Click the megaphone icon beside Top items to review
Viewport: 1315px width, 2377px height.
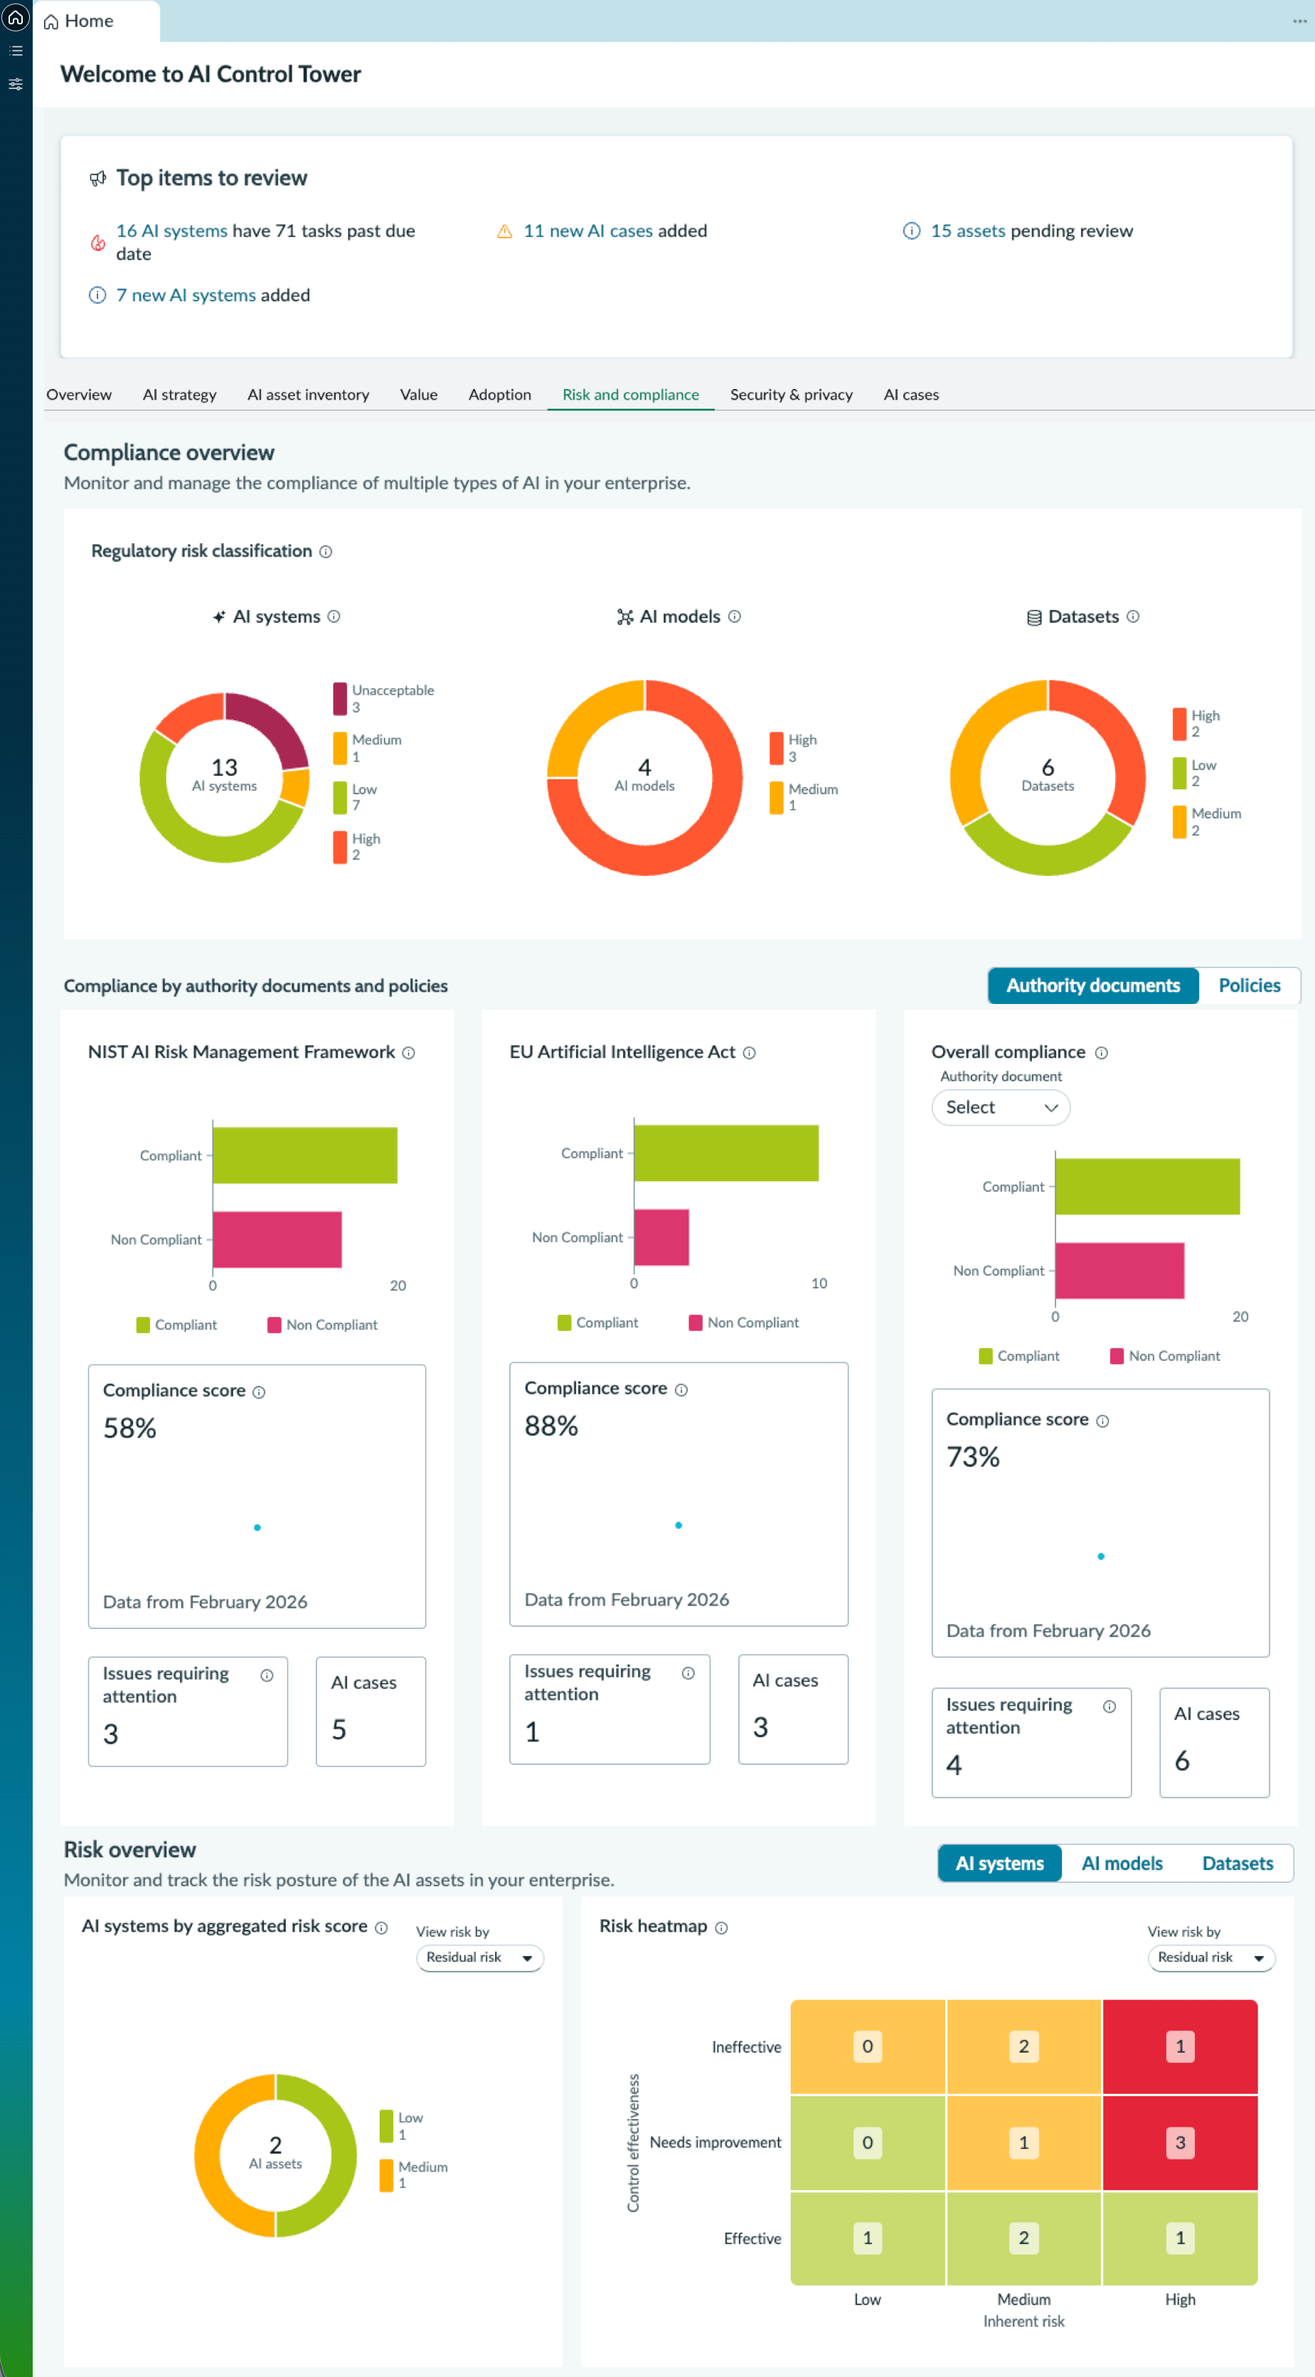pos(98,178)
